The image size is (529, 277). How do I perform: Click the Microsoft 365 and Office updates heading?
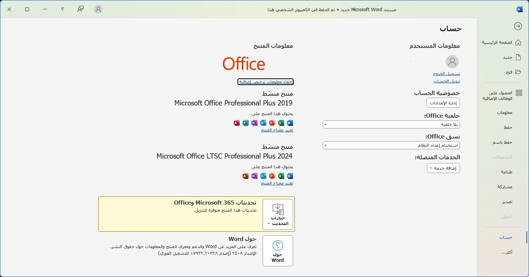[x=215, y=203]
